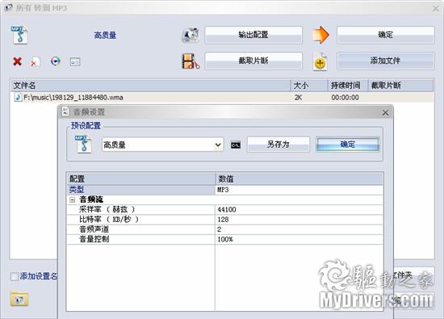The height and width of the screenshot is (319, 444).
Task: Click the 输出配置 button
Action: click(x=253, y=35)
